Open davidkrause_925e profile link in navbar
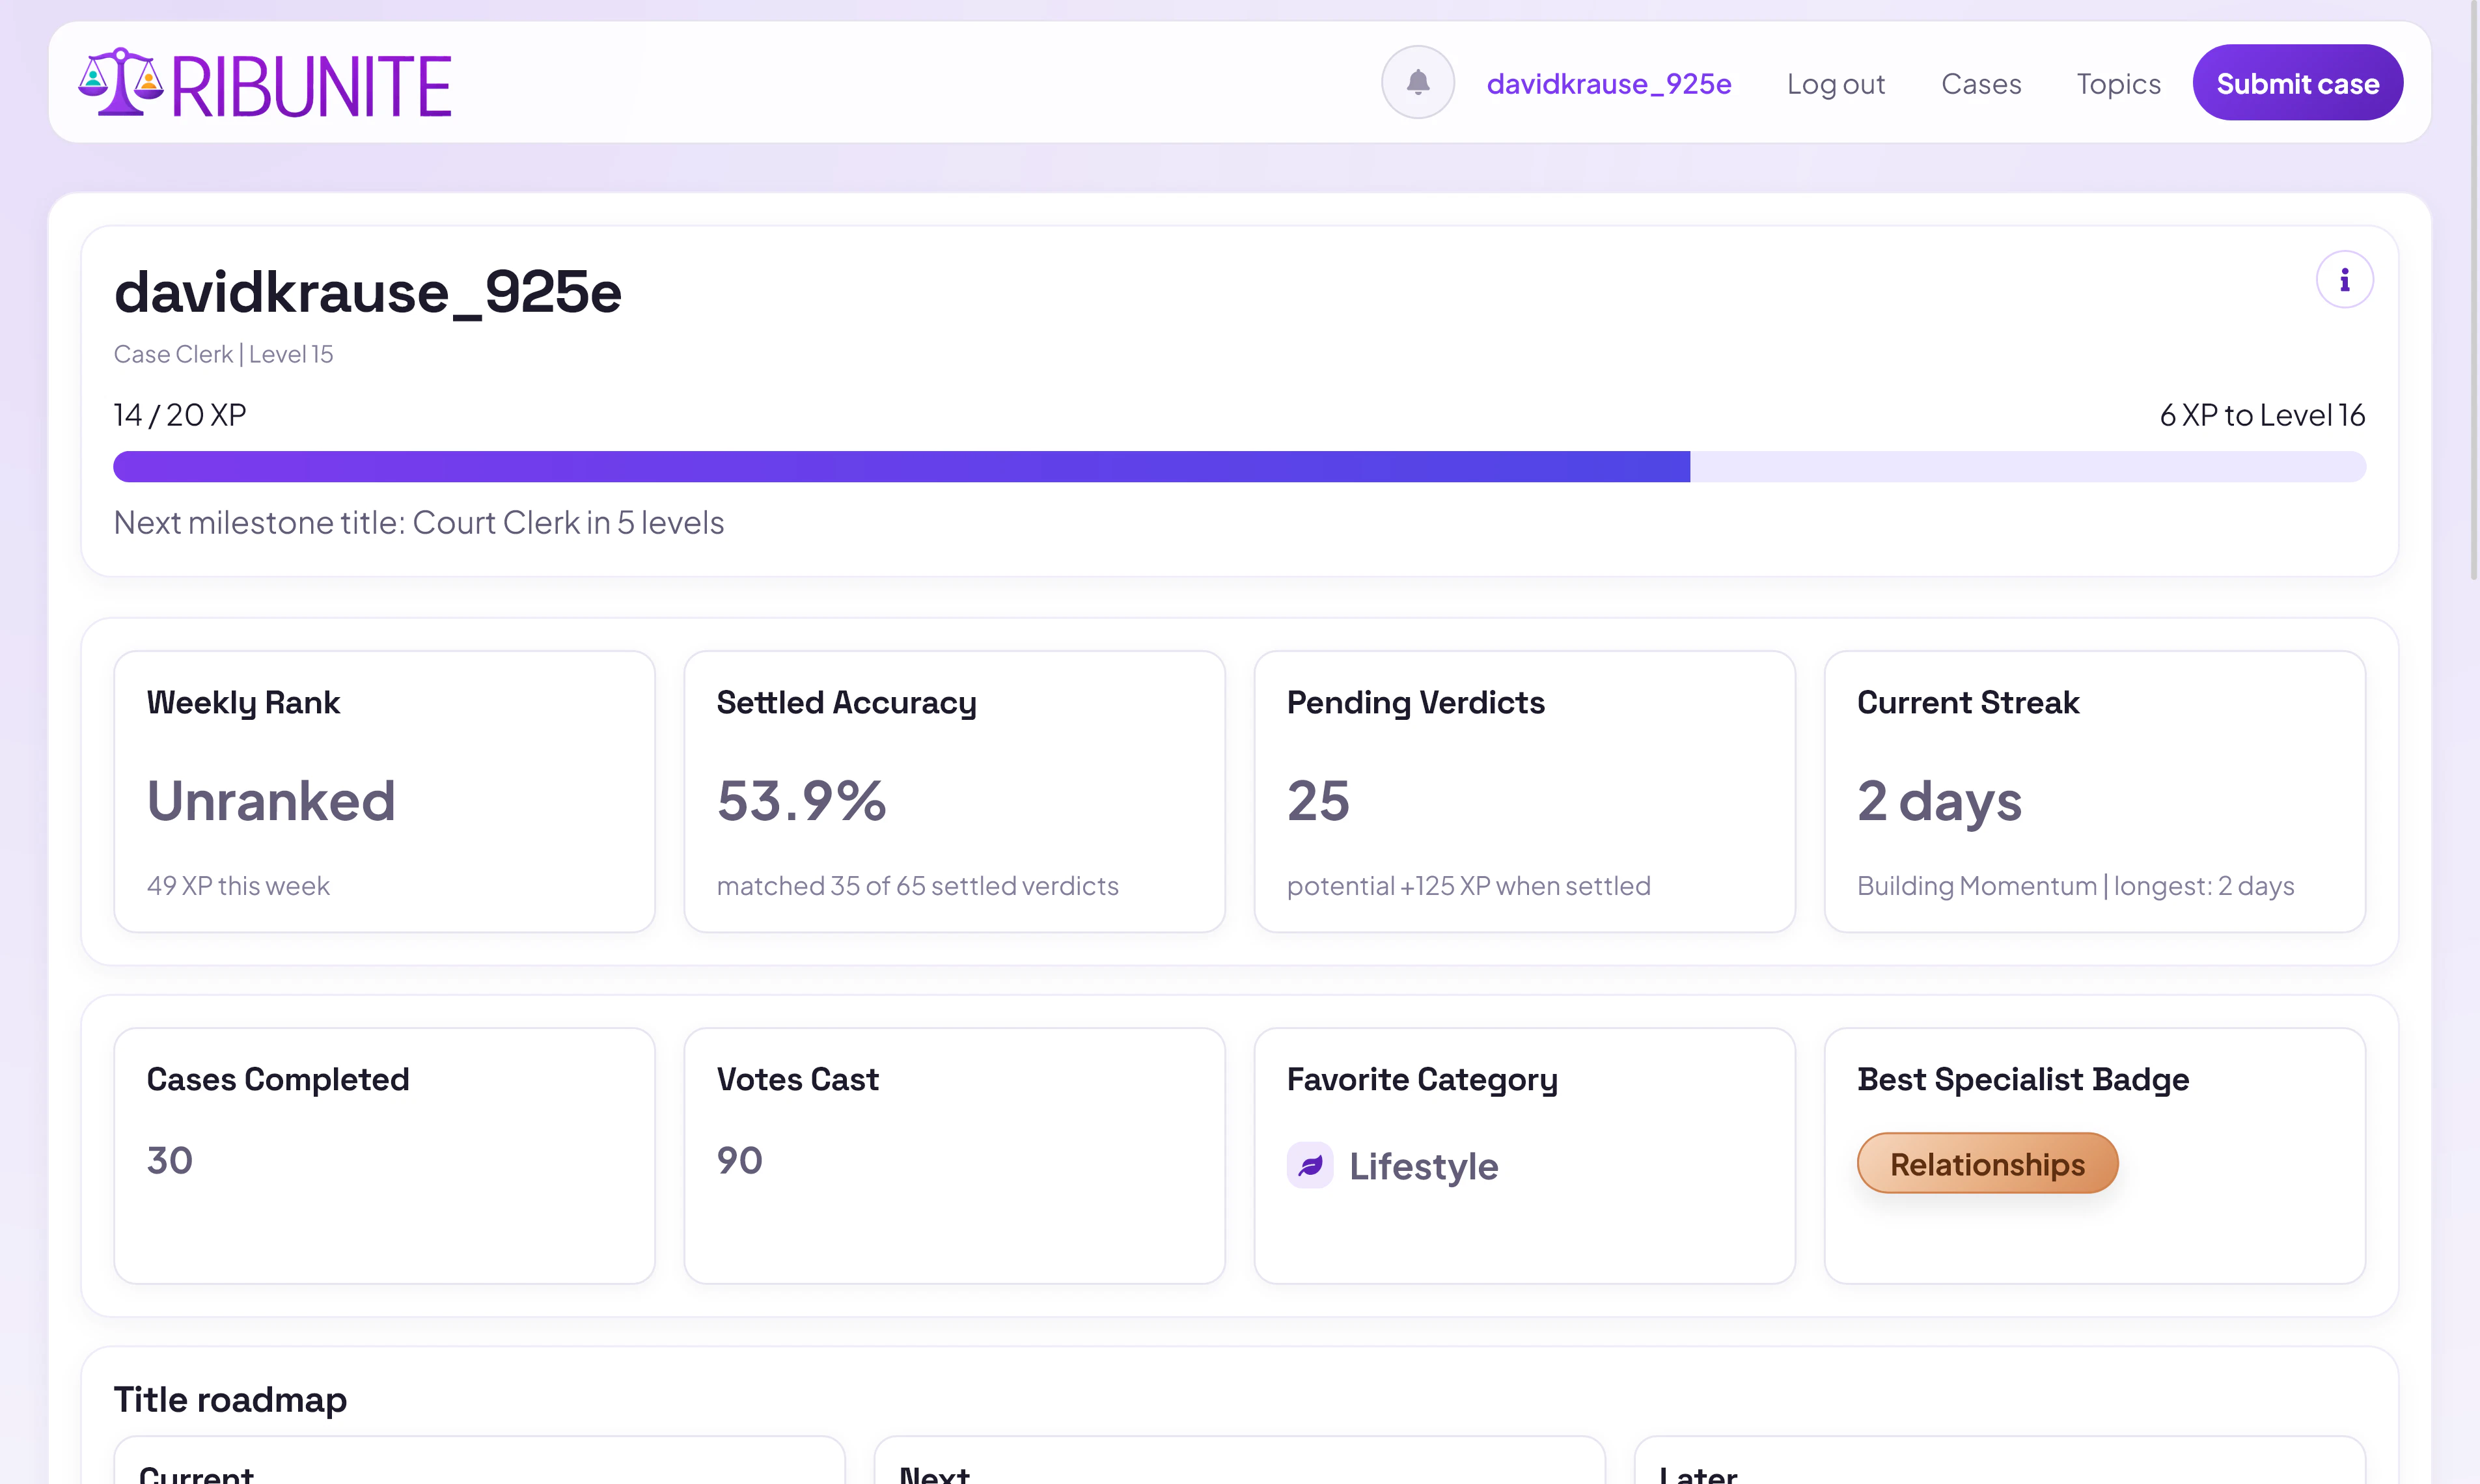Image resolution: width=2480 pixels, height=1484 pixels. pyautogui.click(x=1608, y=83)
